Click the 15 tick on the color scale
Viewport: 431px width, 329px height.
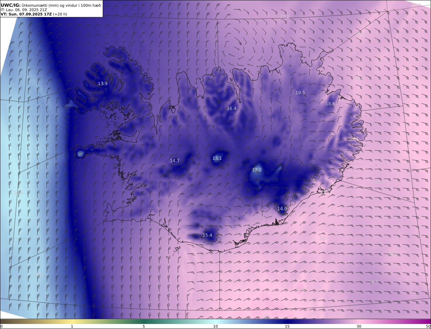tap(287, 326)
